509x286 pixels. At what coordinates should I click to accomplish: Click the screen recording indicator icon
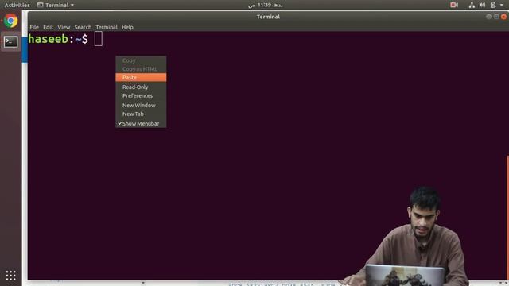click(x=454, y=5)
